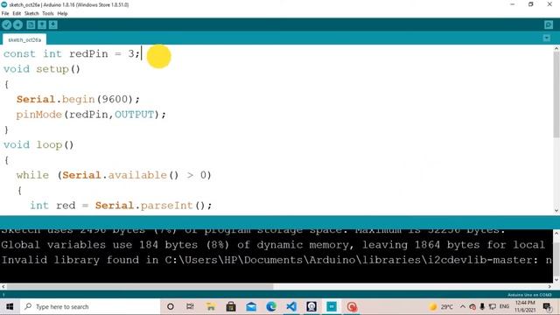Open the red screen recorder taskbar icon
The width and height of the screenshot is (560, 315).
point(352,307)
